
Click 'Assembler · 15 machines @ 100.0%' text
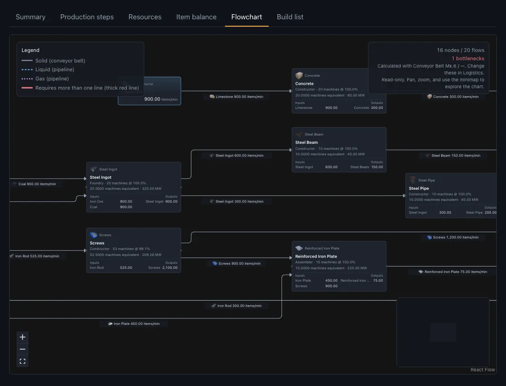325,262
